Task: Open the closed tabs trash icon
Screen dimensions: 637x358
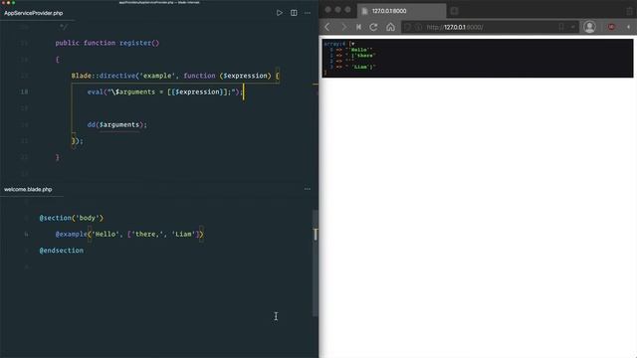Action: pos(630,11)
